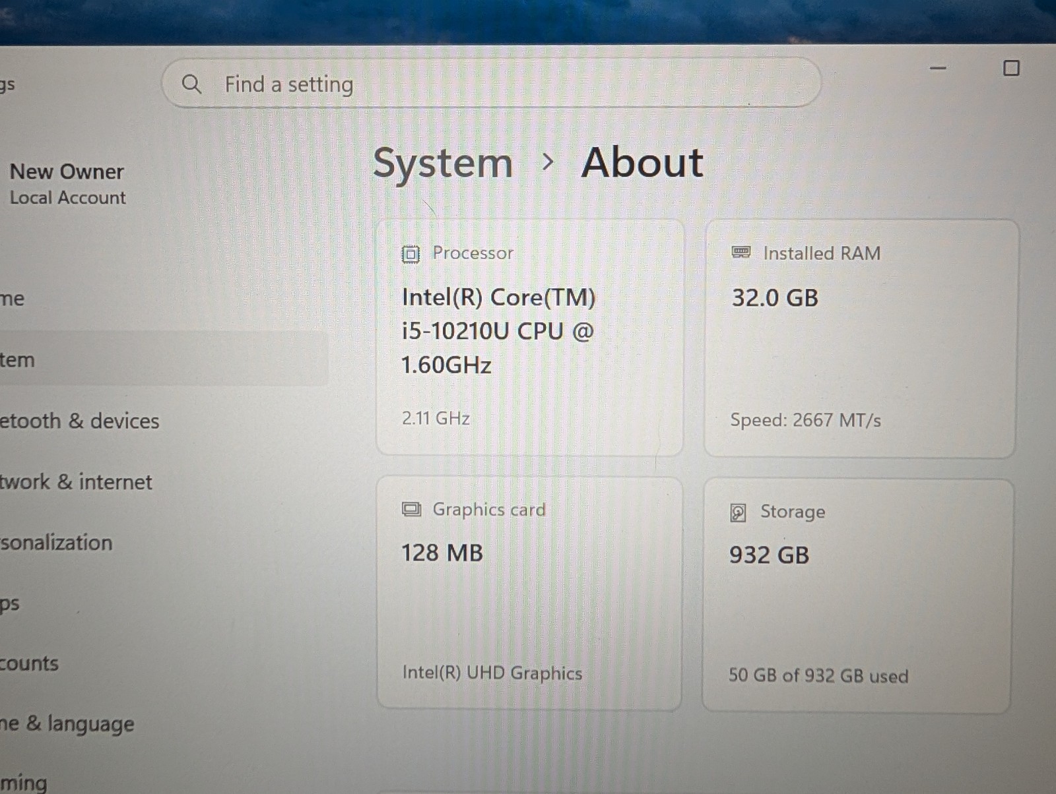Click the Intel Core i5-10210U processor name
This screenshot has width=1056, height=794.
(498, 331)
